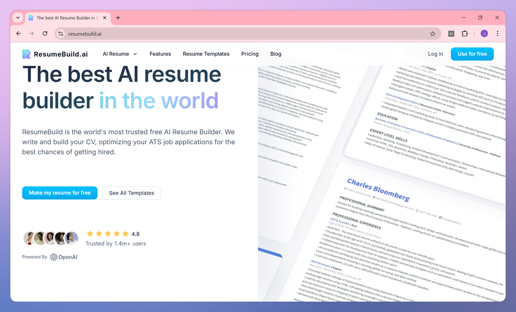
Task: Click the user avatars group
Action: [x=51, y=238]
